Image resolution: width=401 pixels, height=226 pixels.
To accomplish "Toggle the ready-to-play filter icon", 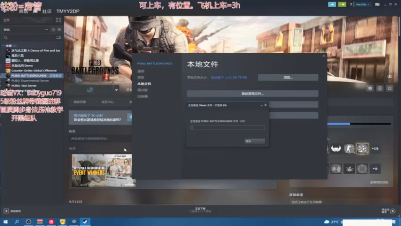I will click(x=59, y=30).
